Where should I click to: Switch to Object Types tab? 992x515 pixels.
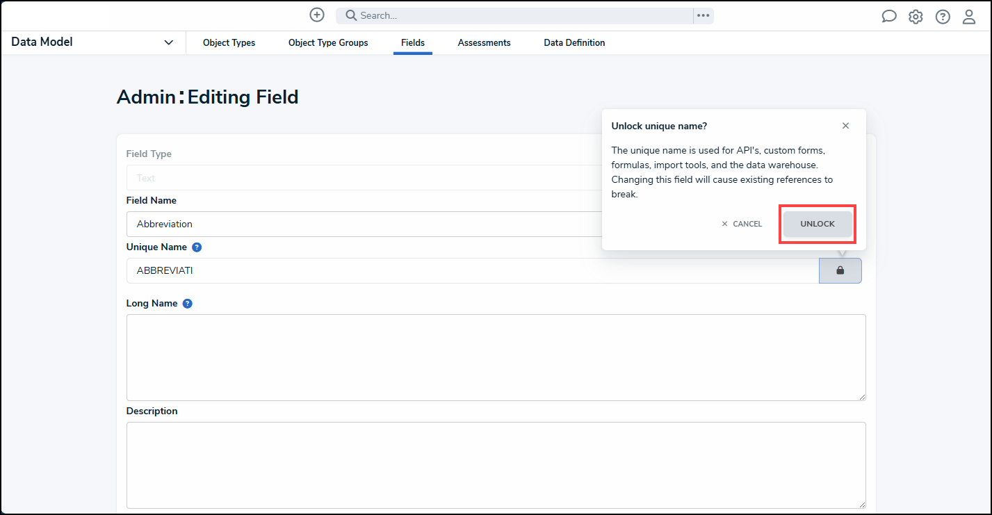click(229, 43)
